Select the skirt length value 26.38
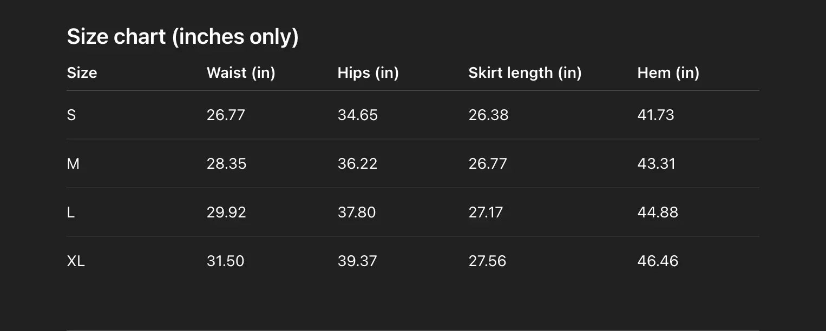Viewport: 826px width, 331px height. pos(488,115)
